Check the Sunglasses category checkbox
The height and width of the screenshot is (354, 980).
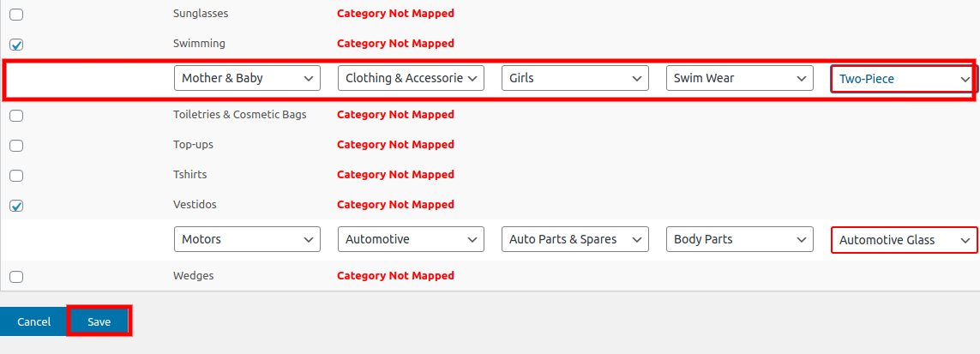(16, 15)
